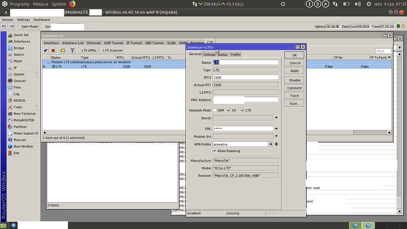Image resolution: width=407 pixels, height=229 pixels.
Task: Open Partition in sidebar
Action: pyautogui.click(x=20, y=126)
